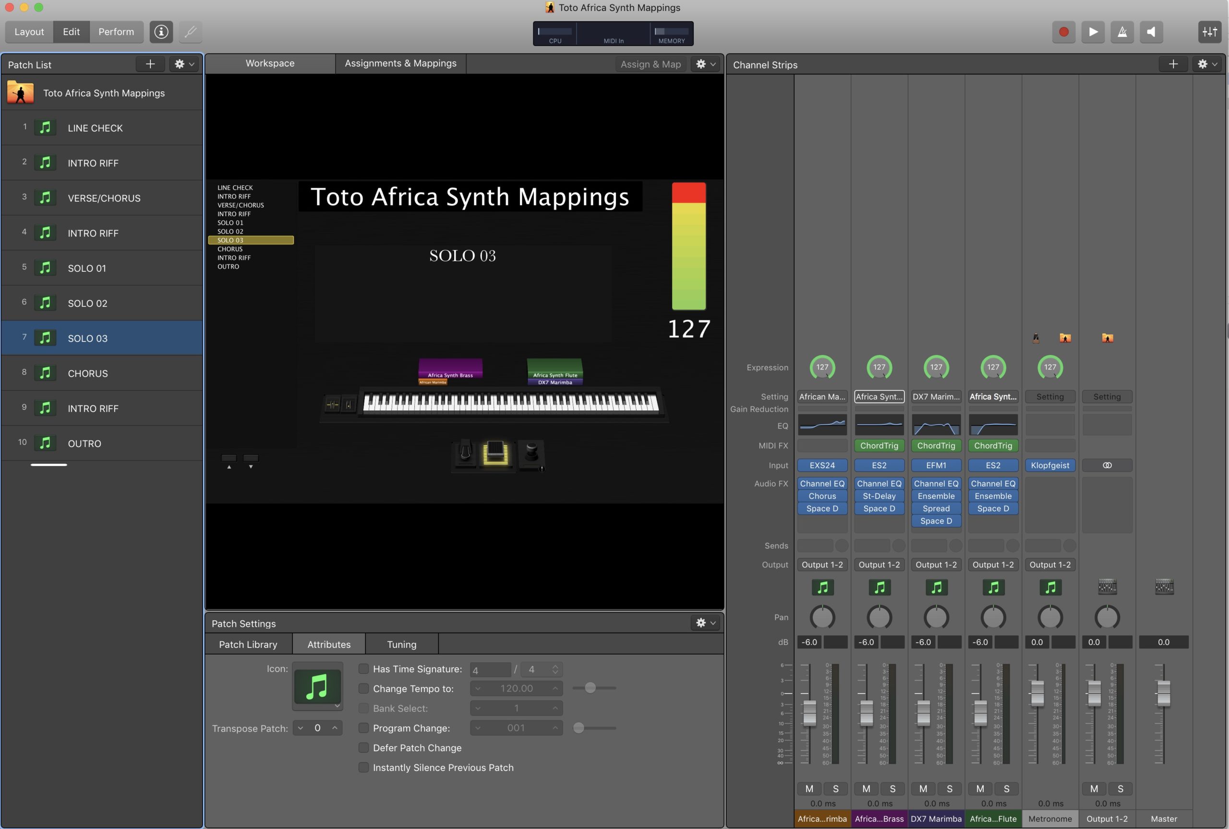This screenshot has height=829, width=1229.
Task: Click the master mute speaker icon
Action: 1151,32
